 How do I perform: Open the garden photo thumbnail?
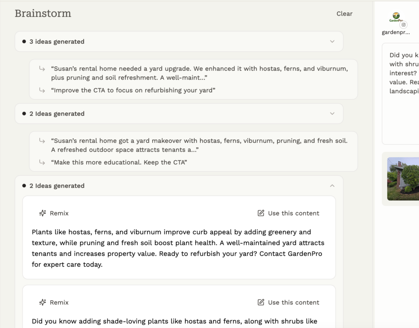pos(403,179)
